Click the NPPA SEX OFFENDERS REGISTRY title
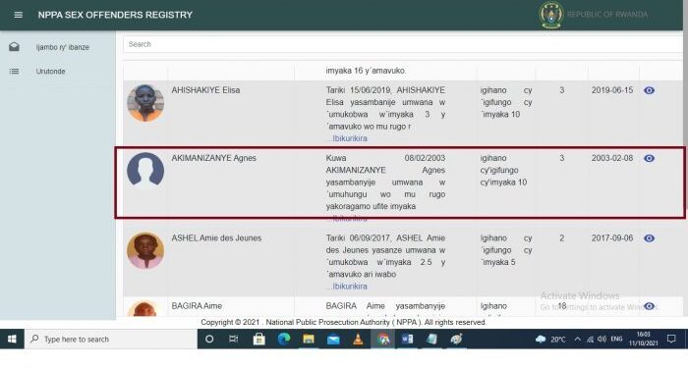Image resolution: width=688 pixels, height=368 pixels. point(115,15)
